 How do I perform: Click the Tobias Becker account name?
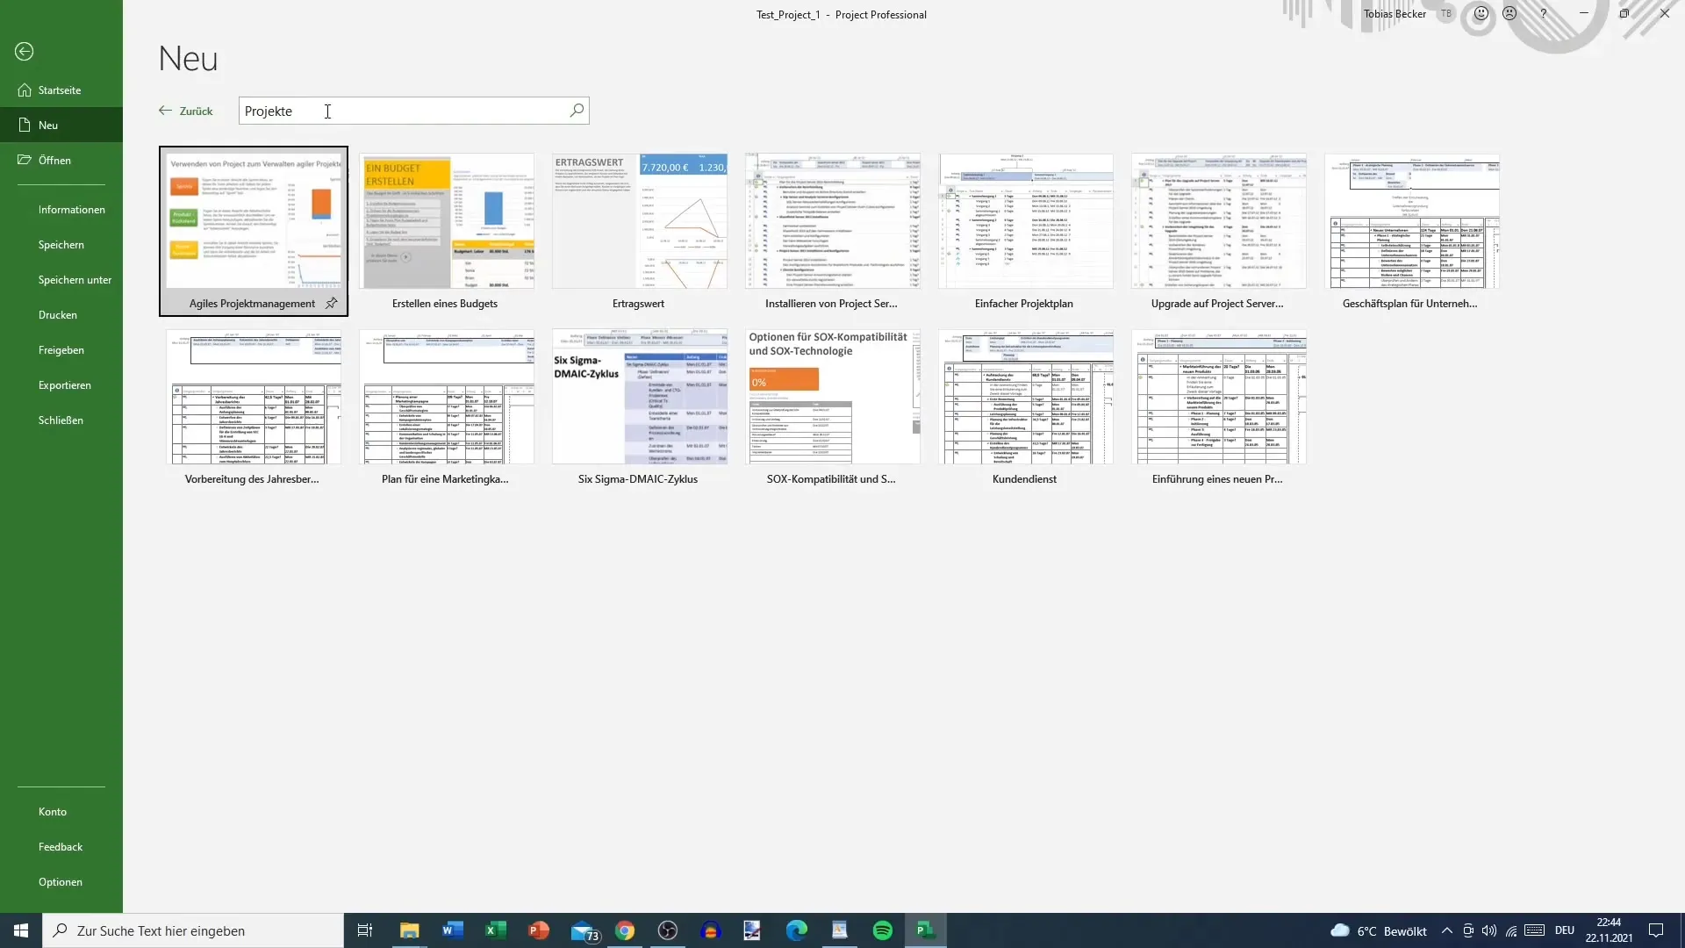tap(1395, 14)
